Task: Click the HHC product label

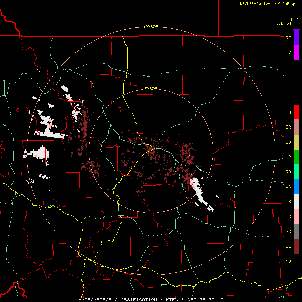Action: pos(295,20)
